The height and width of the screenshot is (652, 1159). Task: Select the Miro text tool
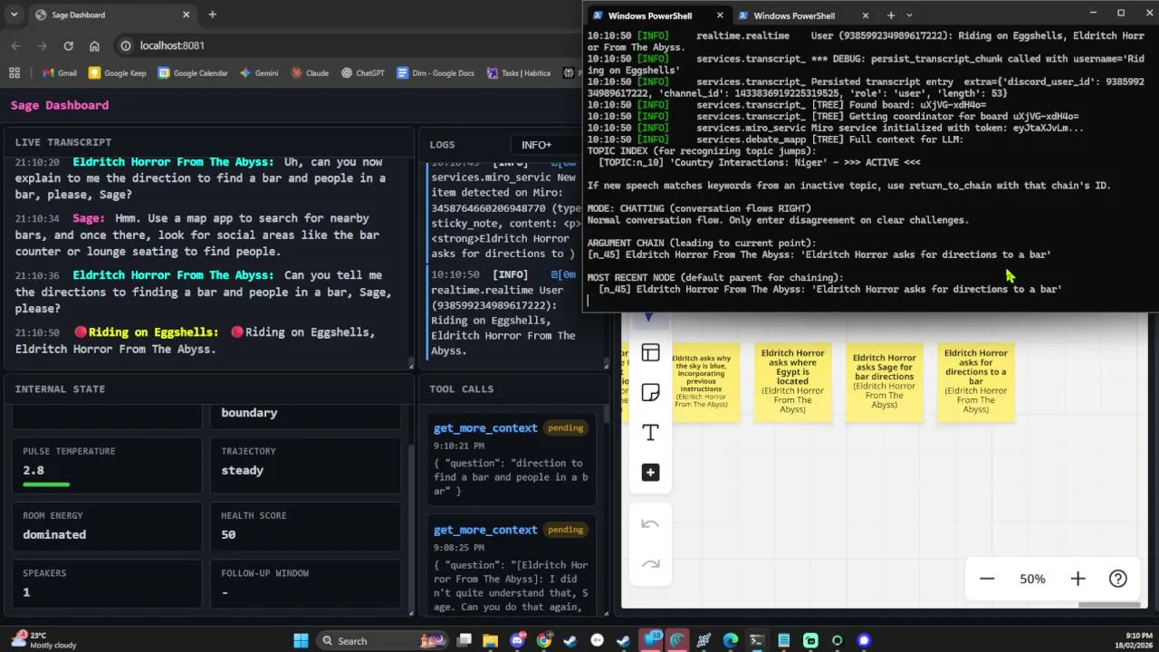click(650, 433)
